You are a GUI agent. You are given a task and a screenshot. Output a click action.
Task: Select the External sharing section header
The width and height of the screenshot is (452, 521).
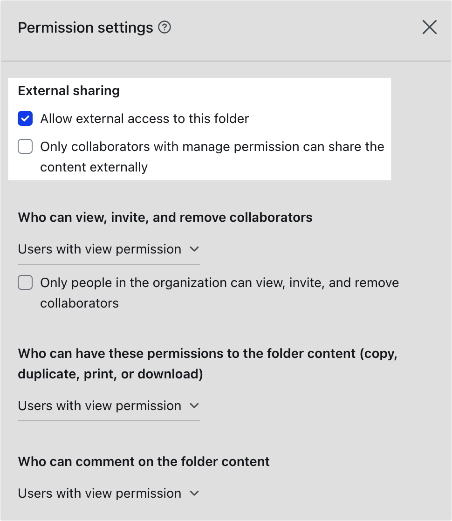tap(68, 90)
